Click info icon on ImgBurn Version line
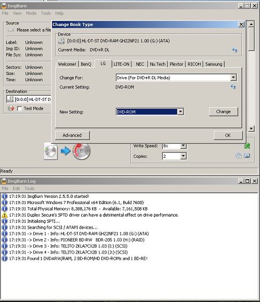 point(5,196)
